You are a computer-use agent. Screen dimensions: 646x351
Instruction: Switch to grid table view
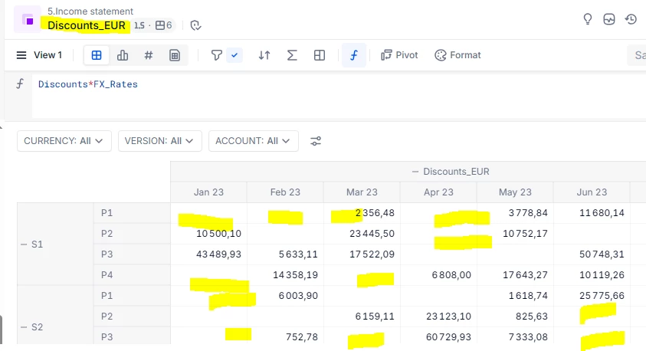pos(97,55)
